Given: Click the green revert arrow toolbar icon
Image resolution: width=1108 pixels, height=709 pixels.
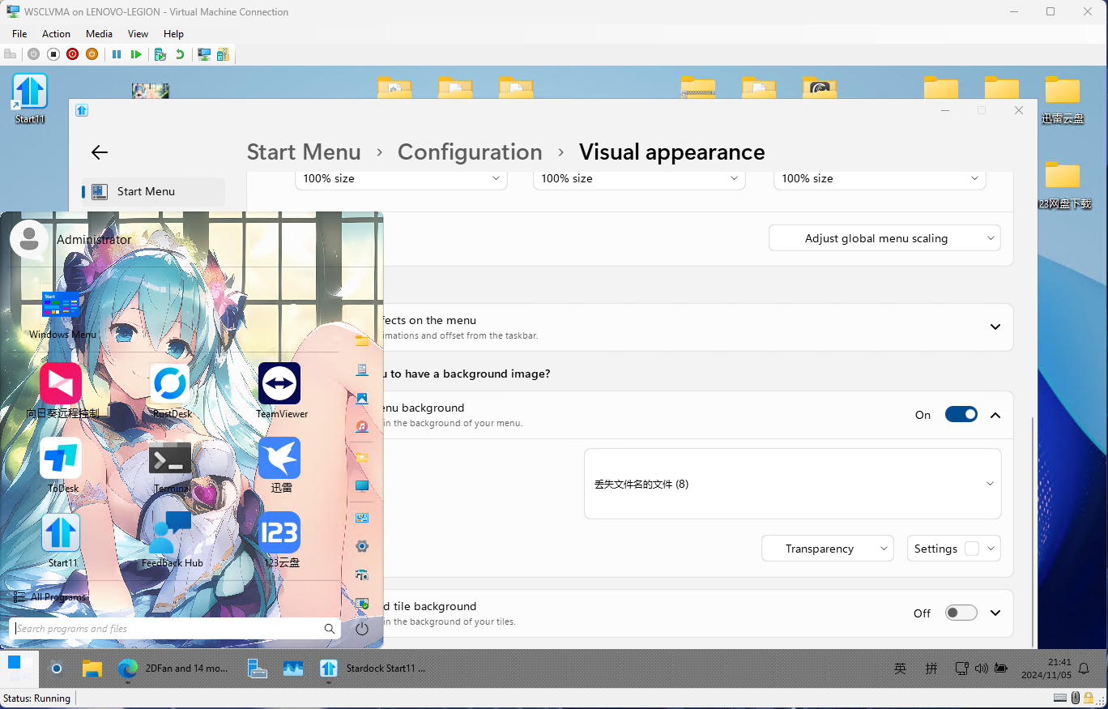Looking at the screenshot, I should coord(180,54).
